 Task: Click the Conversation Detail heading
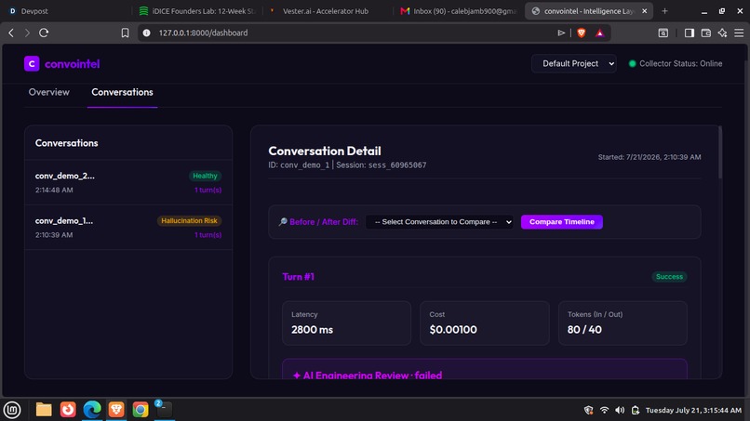coord(325,151)
